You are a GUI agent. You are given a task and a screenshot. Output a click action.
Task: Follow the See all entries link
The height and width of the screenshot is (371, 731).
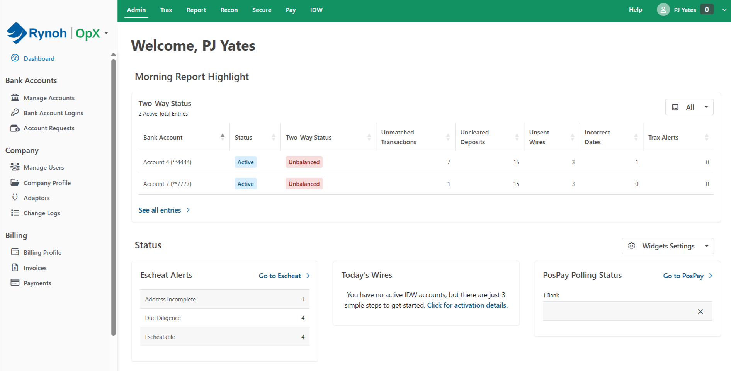coord(160,210)
